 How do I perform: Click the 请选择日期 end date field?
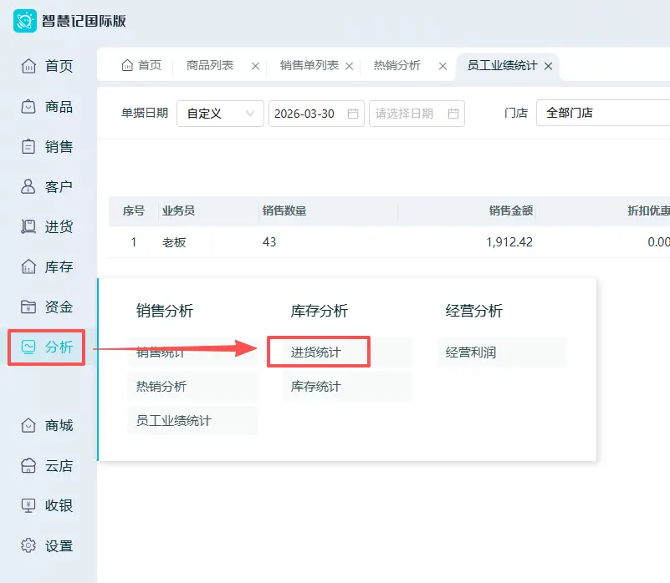click(x=417, y=114)
